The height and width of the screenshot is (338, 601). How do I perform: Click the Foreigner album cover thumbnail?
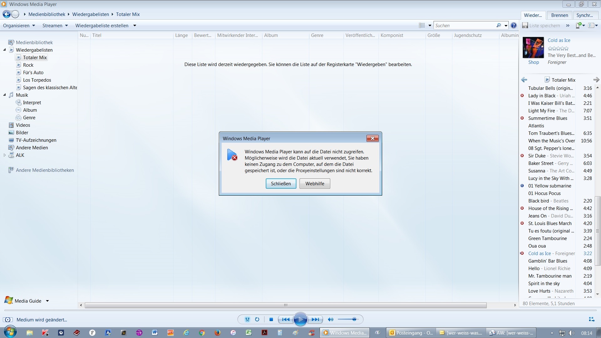point(533,48)
